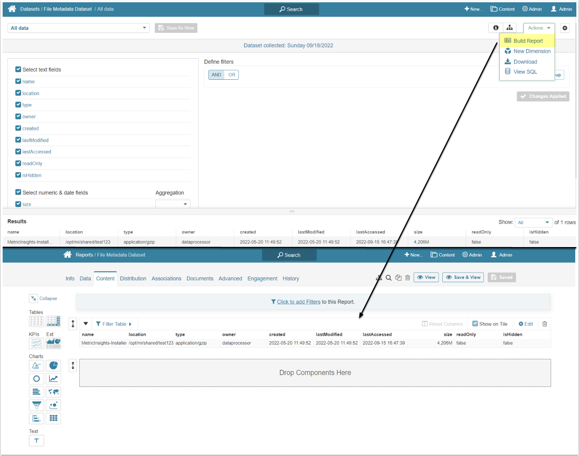Click the Edit table component link
This screenshot has width=579, height=456.
[526, 324]
